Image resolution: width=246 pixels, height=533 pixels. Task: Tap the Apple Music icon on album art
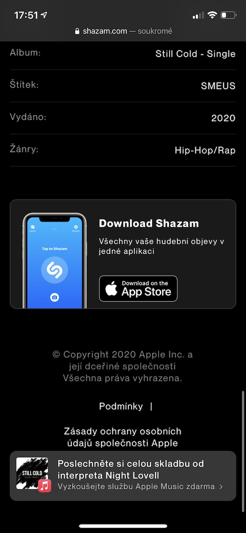click(45, 486)
